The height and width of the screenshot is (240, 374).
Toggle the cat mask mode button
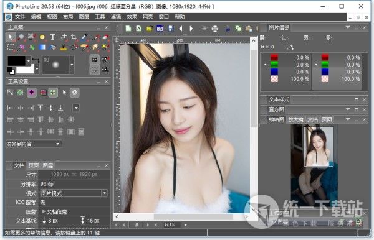point(95,60)
